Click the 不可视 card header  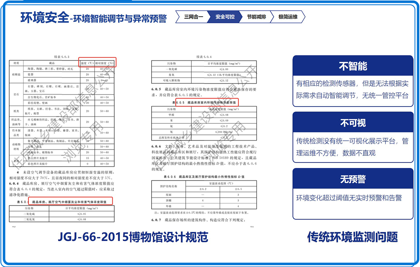click(353, 123)
